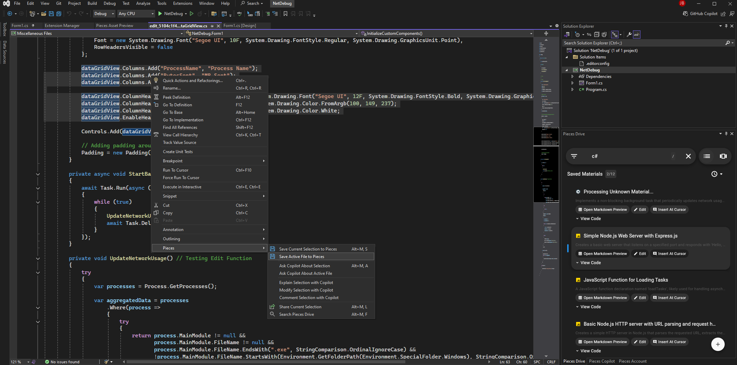The image size is (737, 365).
Task: Toggle Preview Selected Items in Solution Explorer
Action: coord(637,35)
